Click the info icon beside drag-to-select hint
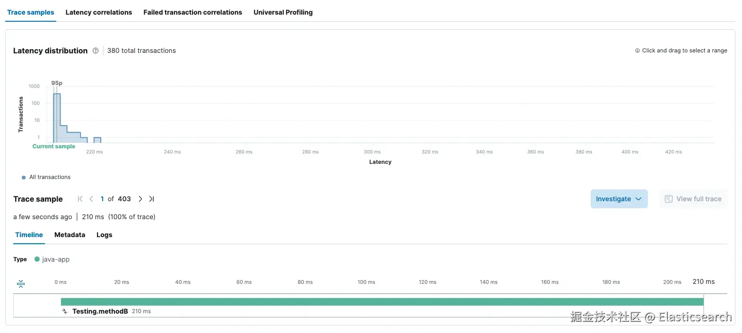Screen dimensions: 742x333 point(637,51)
